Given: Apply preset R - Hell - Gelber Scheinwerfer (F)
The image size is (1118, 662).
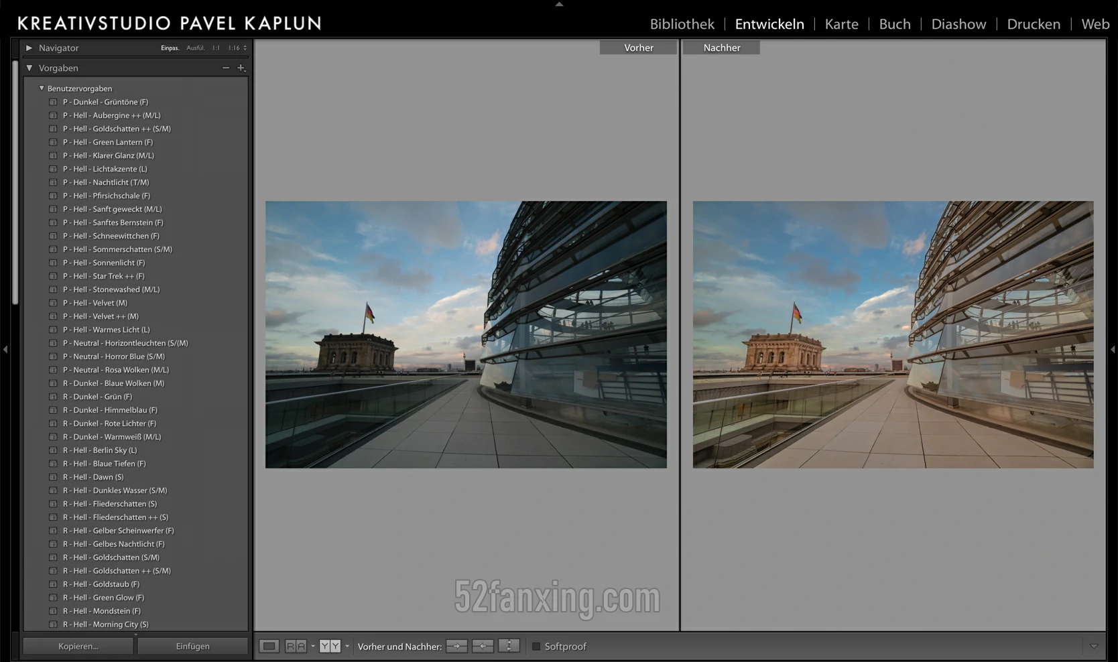Looking at the screenshot, I should tap(118, 531).
